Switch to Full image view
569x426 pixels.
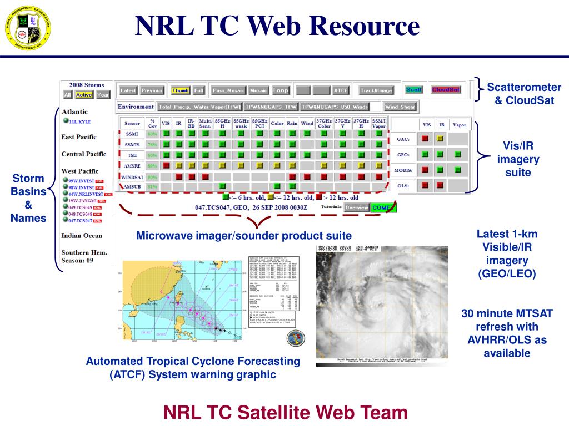pyautogui.click(x=198, y=90)
